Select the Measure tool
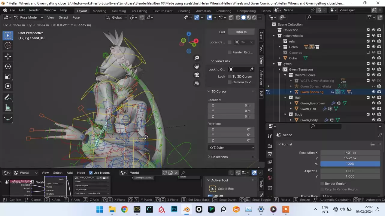Screen dimensions: 385x216 click(8, 108)
